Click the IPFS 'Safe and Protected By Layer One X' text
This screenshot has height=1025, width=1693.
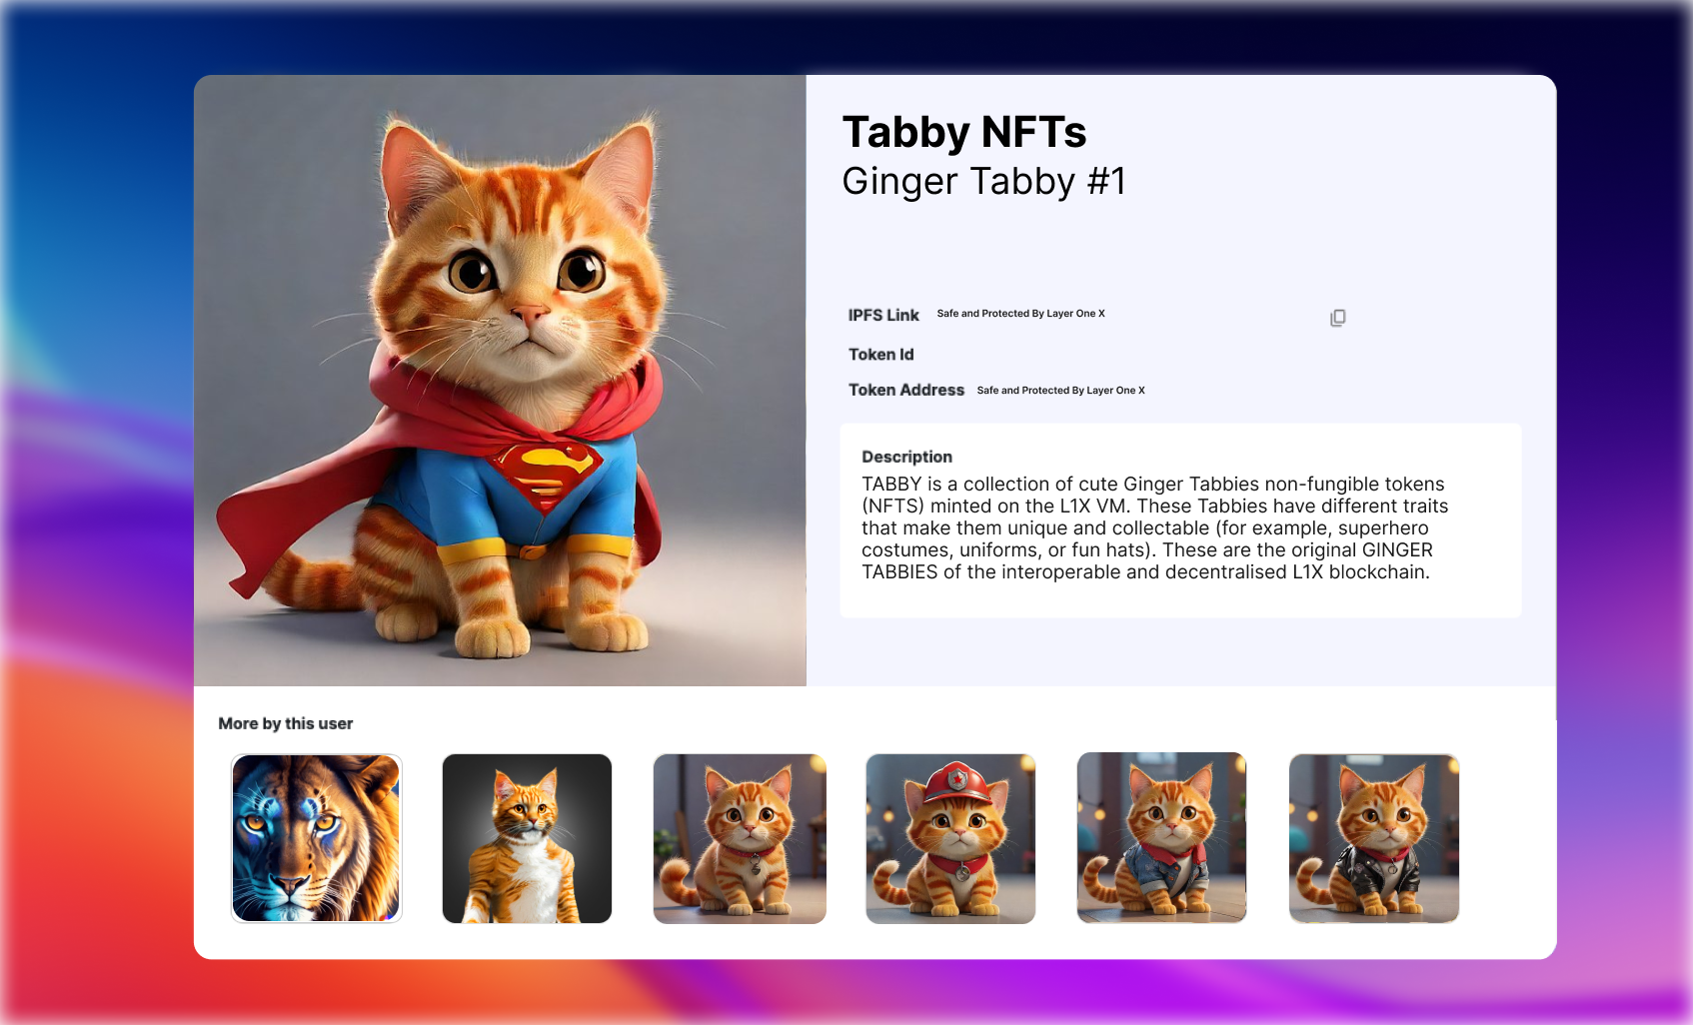(1020, 314)
